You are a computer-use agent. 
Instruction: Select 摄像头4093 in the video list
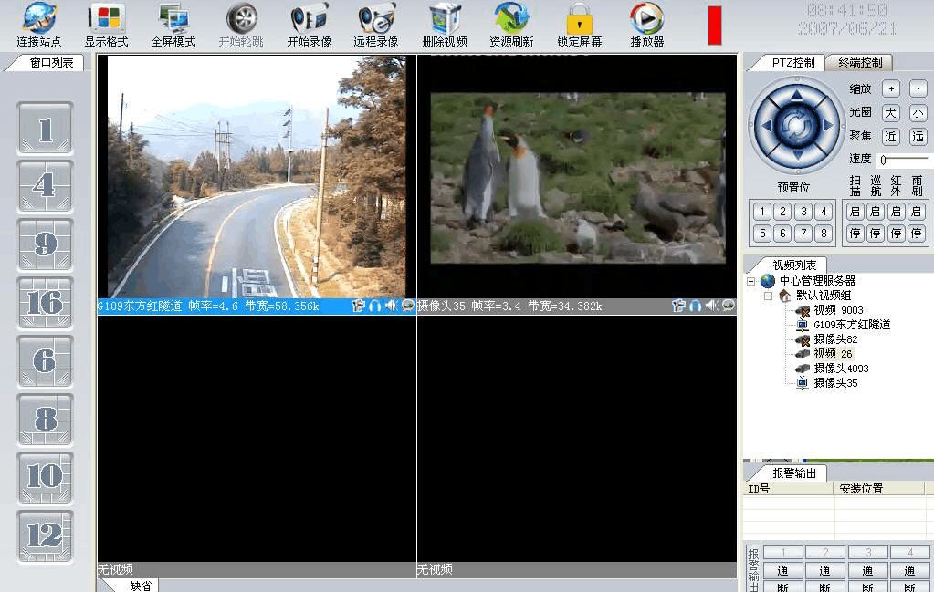[841, 369]
